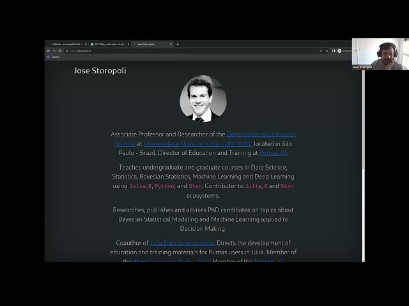Click the storopoli.io address bar

pyautogui.click(x=193, y=51)
